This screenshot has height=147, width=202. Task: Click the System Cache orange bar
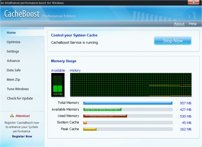(x=85, y=123)
